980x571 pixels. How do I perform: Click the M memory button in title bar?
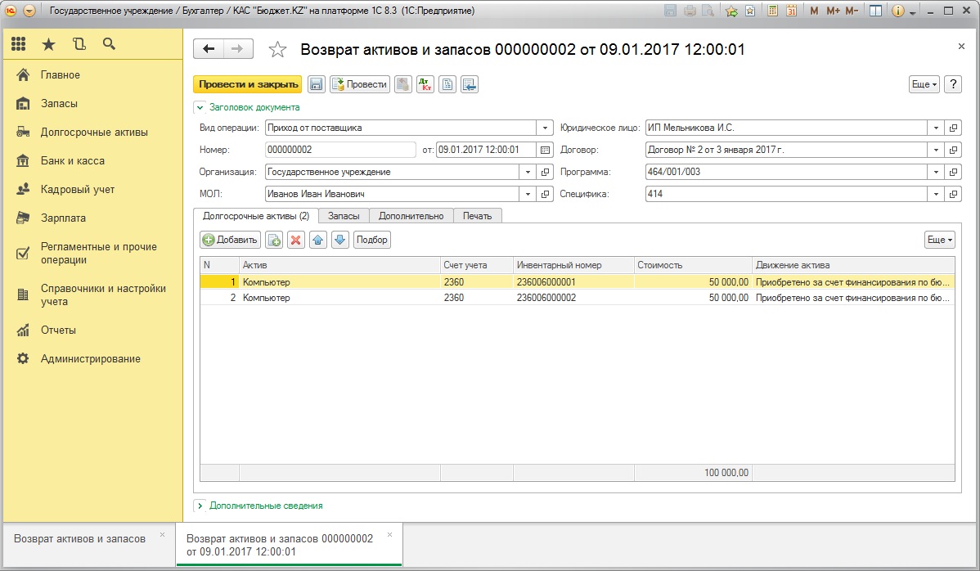pos(814,11)
